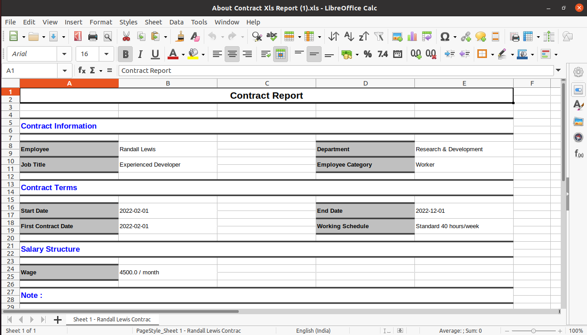Toggle Wrap Text
Screen dimensions: 587x335
[x=266, y=54]
